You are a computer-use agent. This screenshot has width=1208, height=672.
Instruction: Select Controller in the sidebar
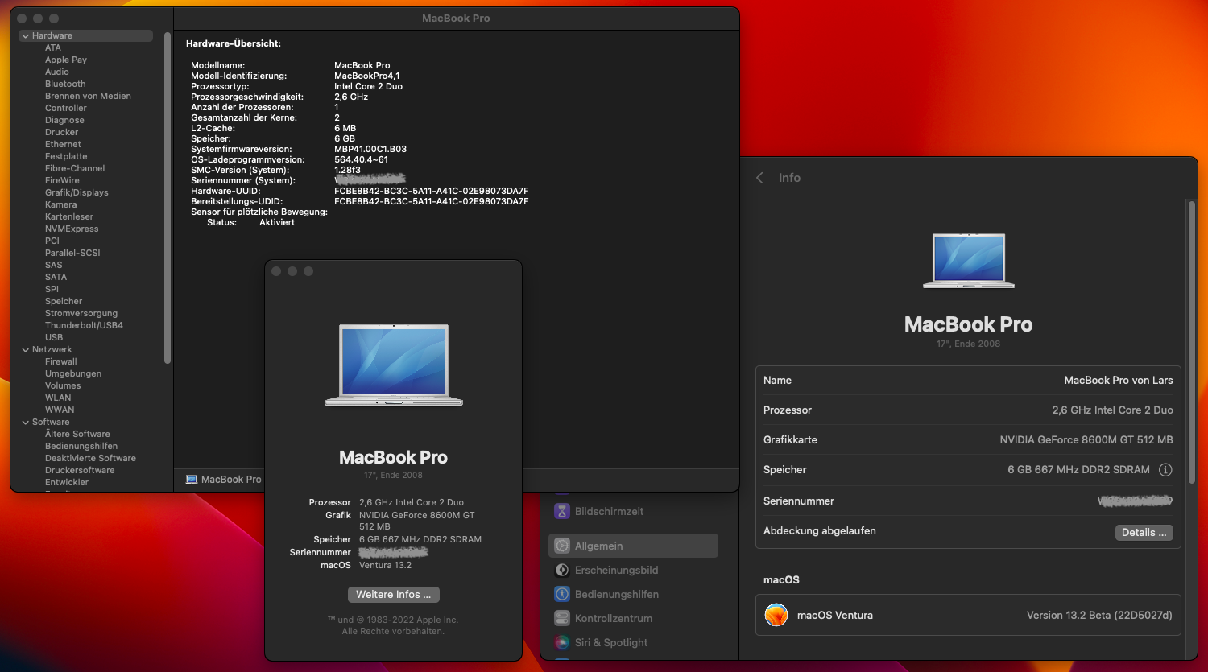pos(66,108)
